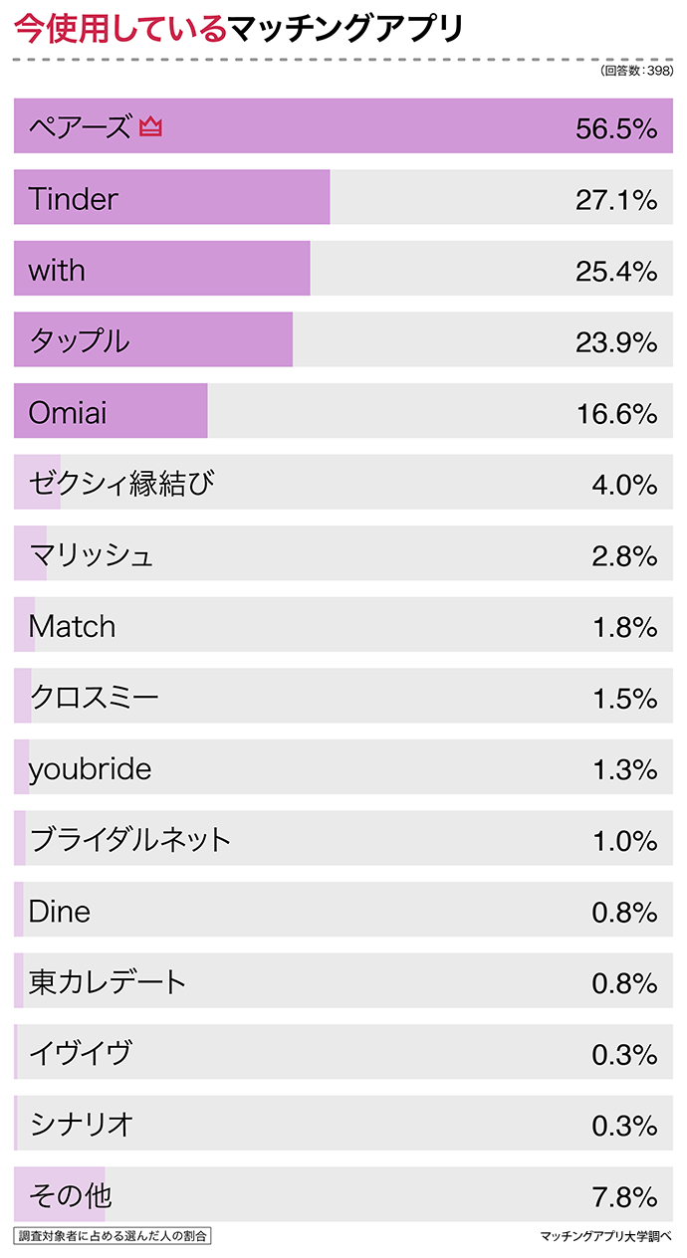This screenshot has width=687, height=1258.
Task: Click the その他 purple bar
Action: (60, 1195)
